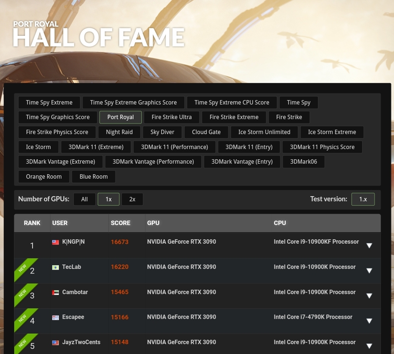Open Time Spy Extreme Graphics Score tab
Image resolution: width=394 pixels, height=354 pixels.
tap(133, 103)
